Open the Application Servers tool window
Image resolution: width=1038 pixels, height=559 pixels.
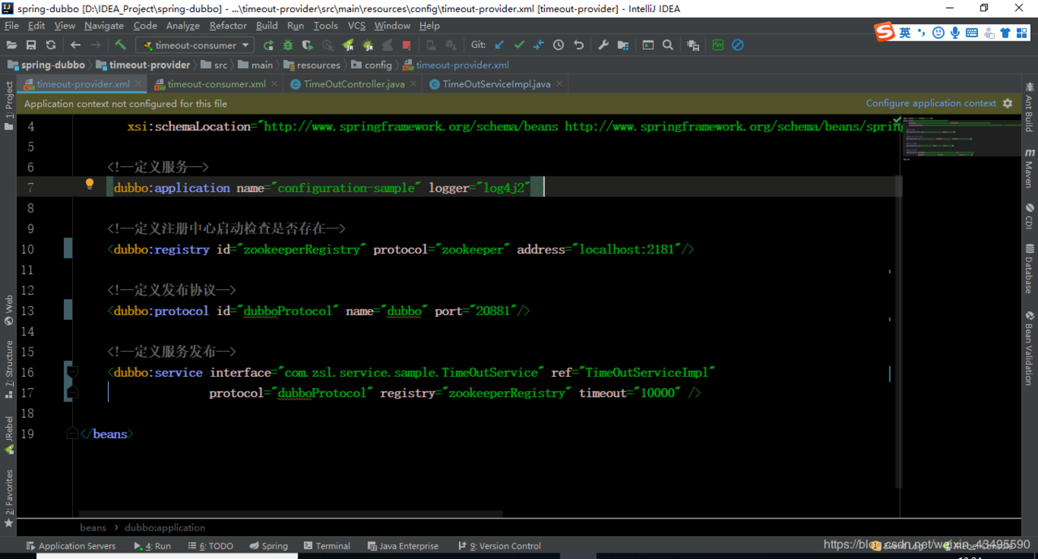71,546
